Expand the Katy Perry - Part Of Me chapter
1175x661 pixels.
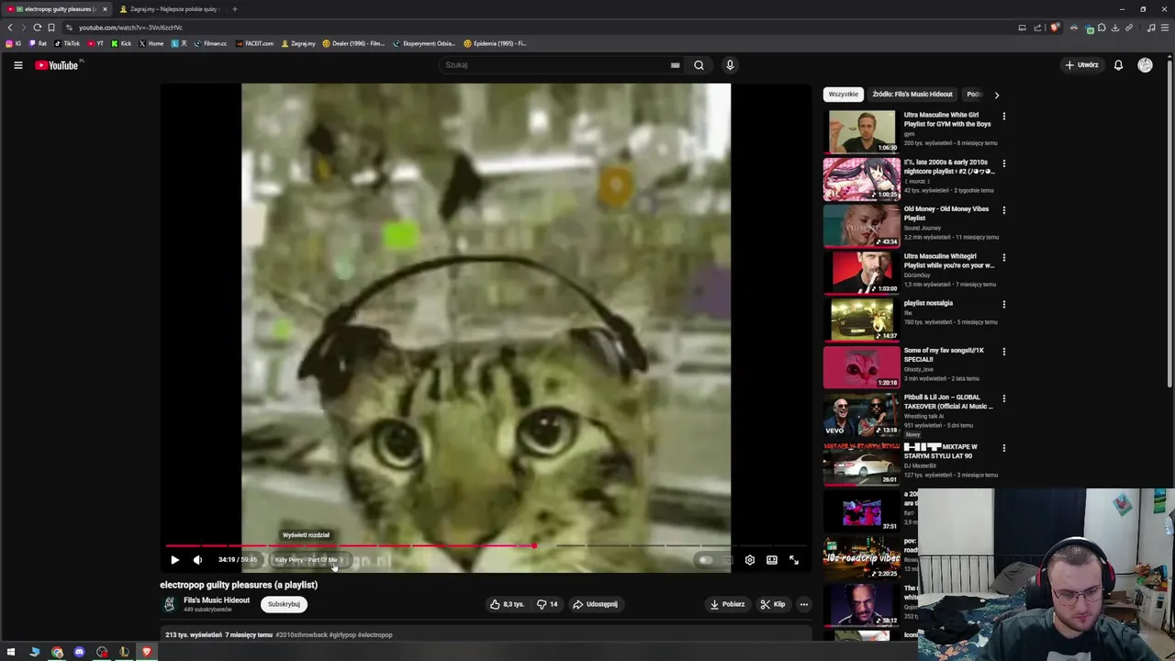click(x=309, y=560)
